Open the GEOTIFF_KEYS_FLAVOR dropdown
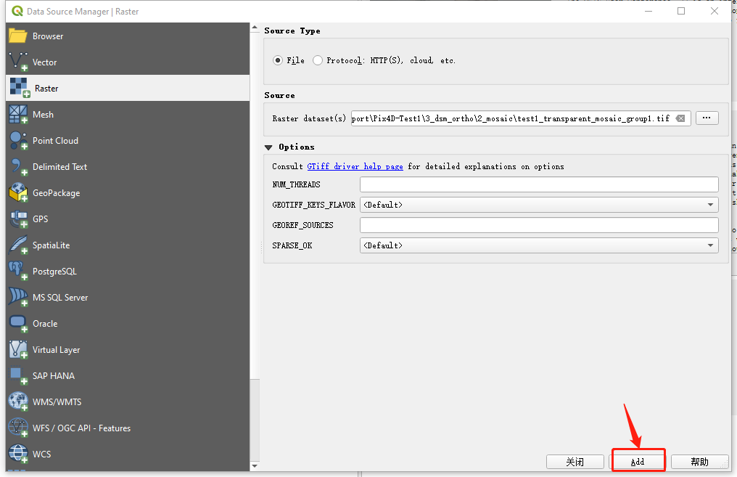 [539, 205]
